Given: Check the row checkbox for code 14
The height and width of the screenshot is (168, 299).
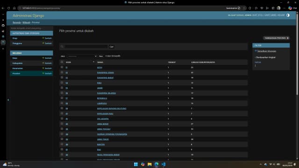Looking at the screenshot, I should (62, 83).
